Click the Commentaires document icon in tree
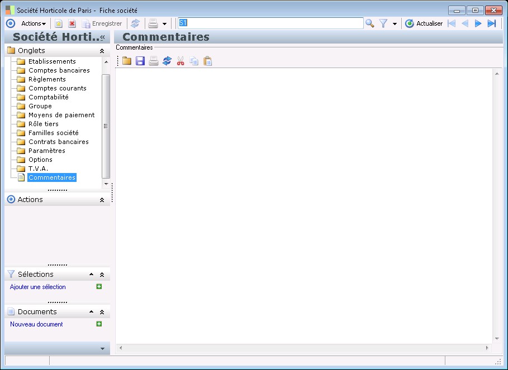 click(x=21, y=177)
